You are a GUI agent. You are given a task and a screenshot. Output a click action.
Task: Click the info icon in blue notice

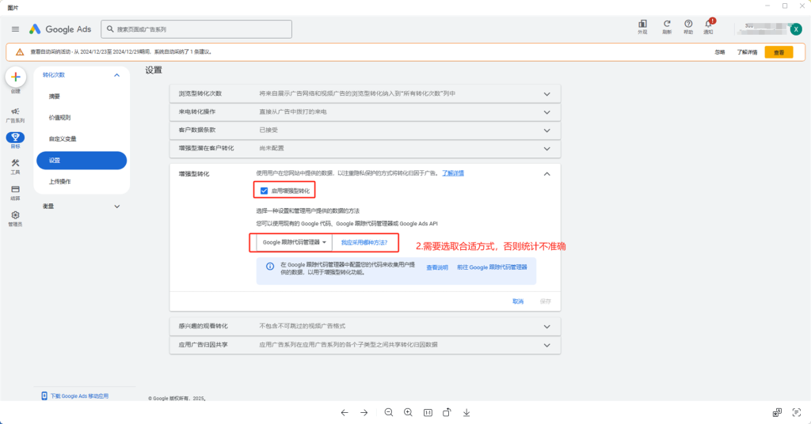pyautogui.click(x=270, y=267)
